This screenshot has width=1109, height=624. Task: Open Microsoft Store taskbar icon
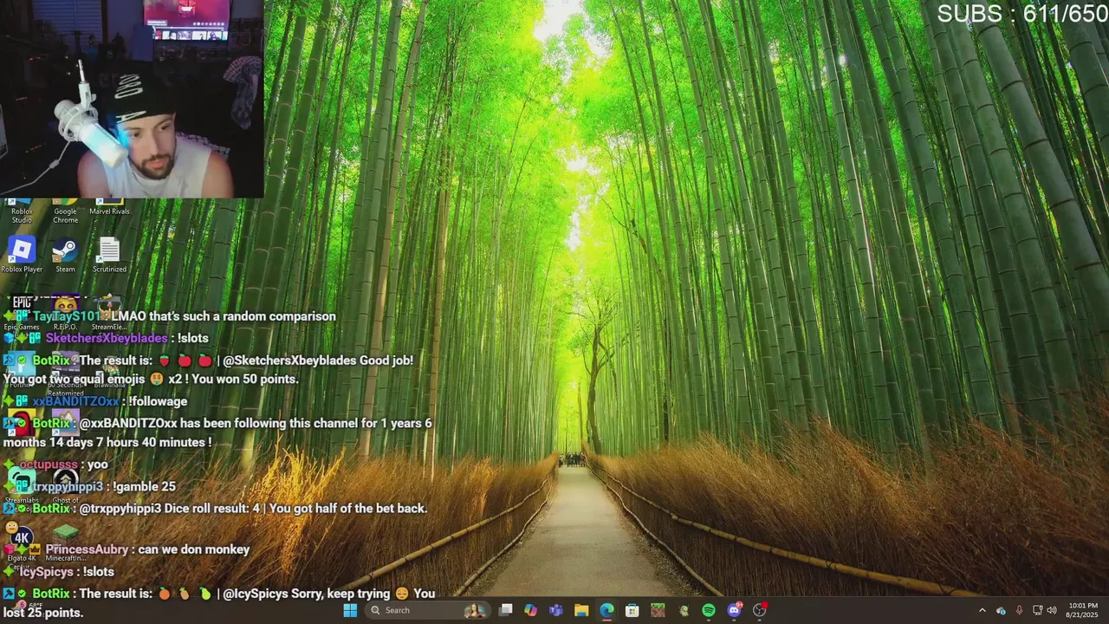pos(632,610)
